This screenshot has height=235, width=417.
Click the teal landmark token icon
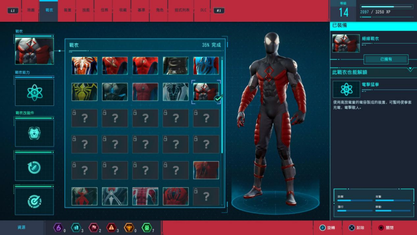pos(76,228)
